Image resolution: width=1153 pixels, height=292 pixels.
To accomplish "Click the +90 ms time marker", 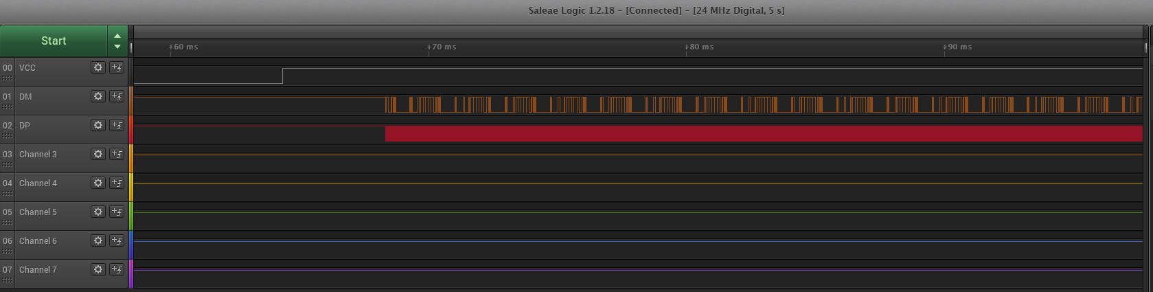I will click(957, 47).
